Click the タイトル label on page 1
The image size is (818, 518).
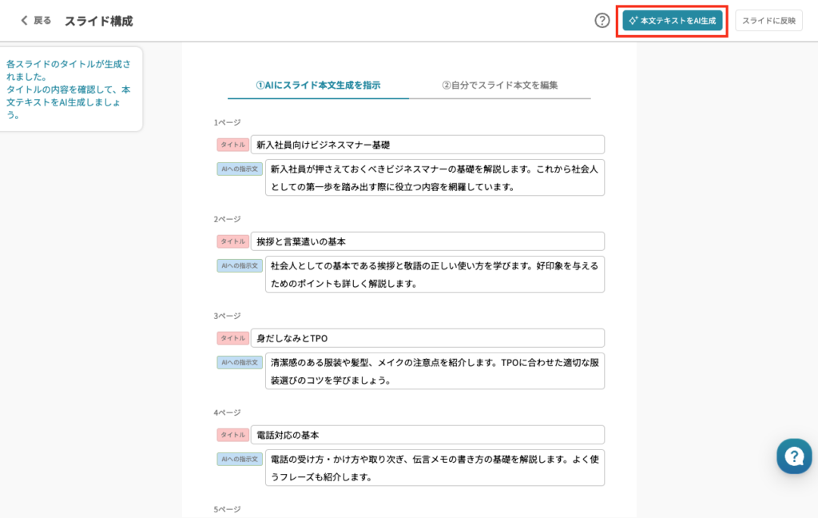[232, 145]
